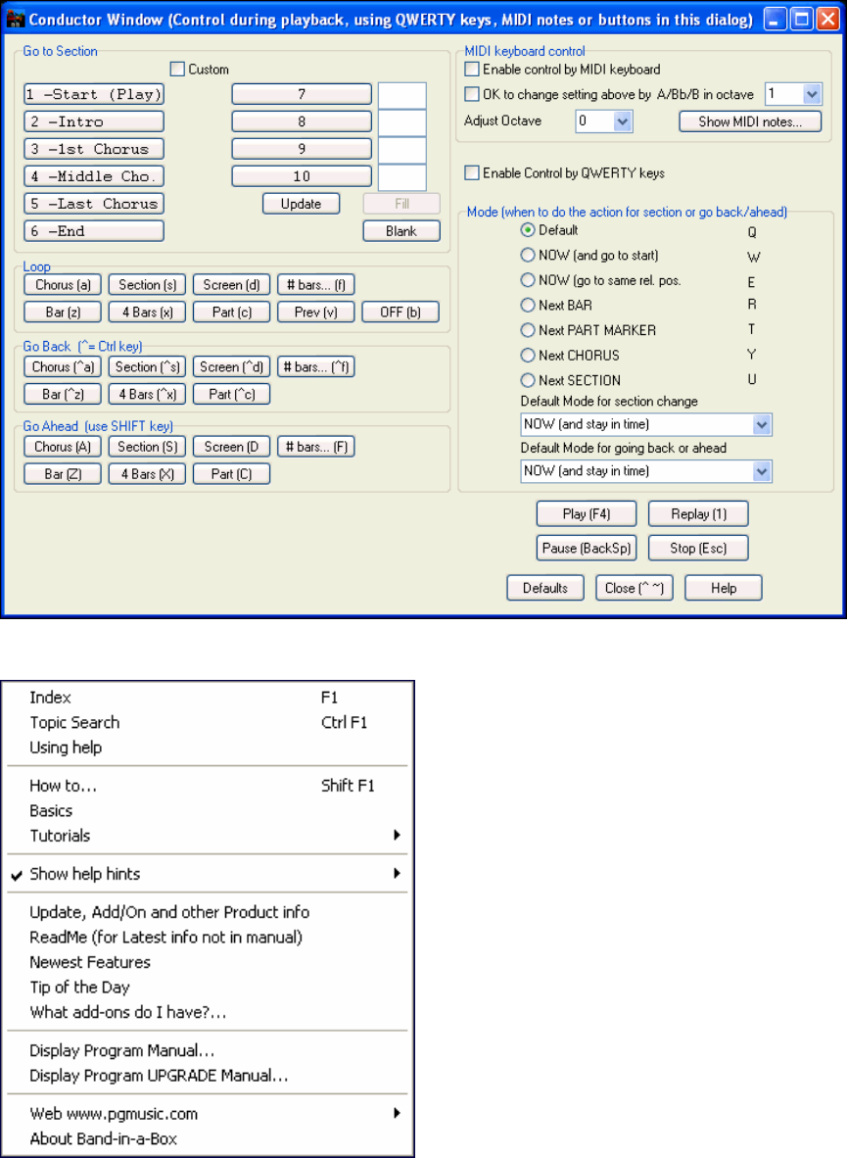Loop the Chorus (a)
This screenshot has width=847, height=1158.
63,285
